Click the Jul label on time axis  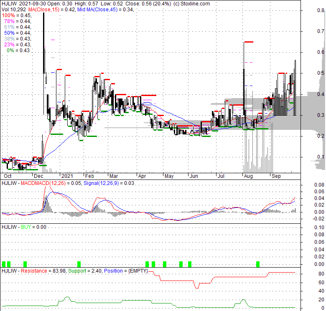[x=221, y=176]
